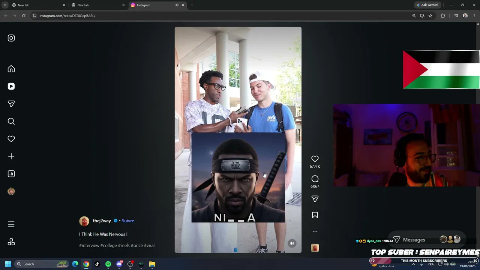
Task: Open a new browser tab
Action: (x=192, y=5)
